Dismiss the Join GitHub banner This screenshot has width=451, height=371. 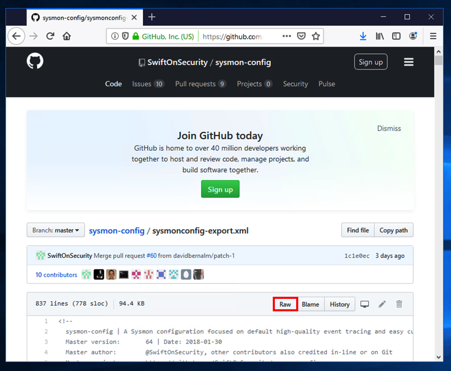pyautogui.click(x=389, y=128)
